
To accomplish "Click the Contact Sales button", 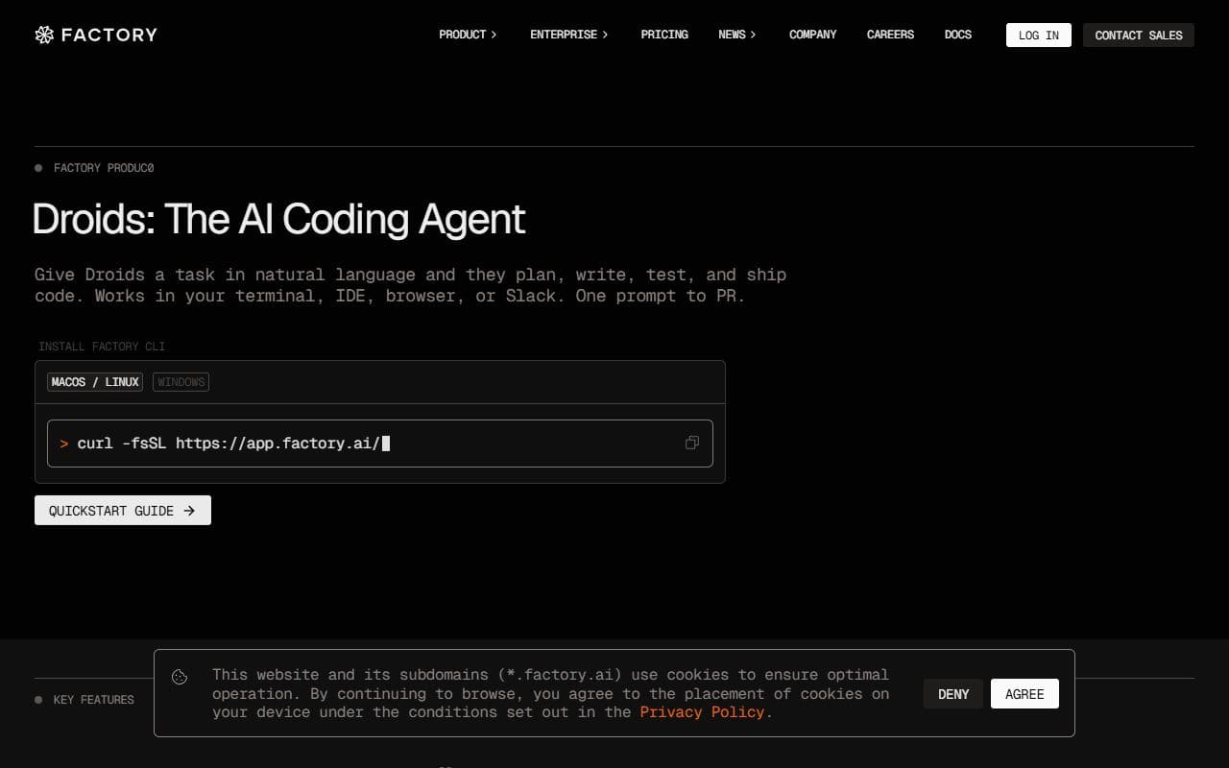I will tap(1138, 36).
